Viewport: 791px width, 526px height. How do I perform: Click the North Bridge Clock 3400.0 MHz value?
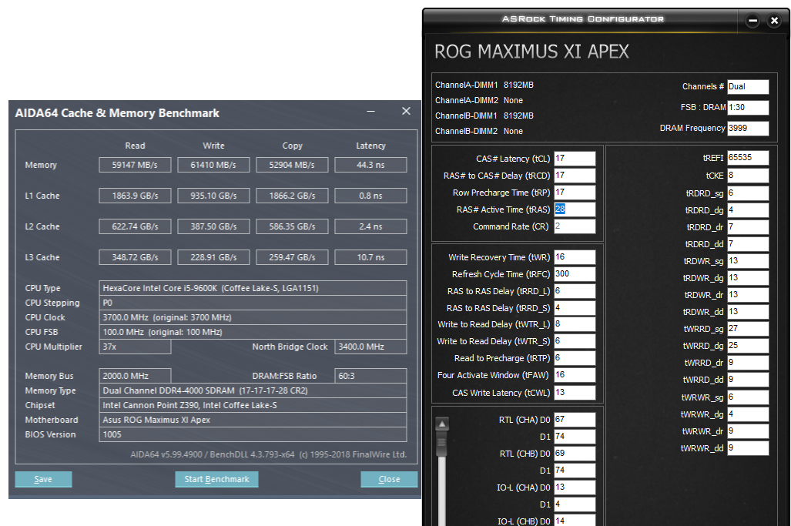pyautogui.click(x=370, y=347)
